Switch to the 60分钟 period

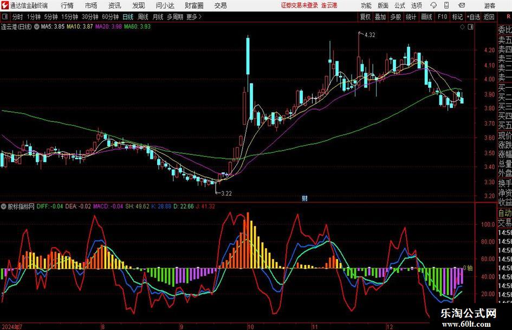click(110, 17)
